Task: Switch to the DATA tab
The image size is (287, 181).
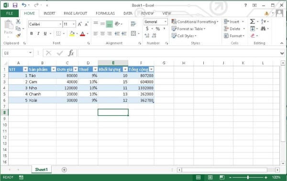Action: (128, 13)
